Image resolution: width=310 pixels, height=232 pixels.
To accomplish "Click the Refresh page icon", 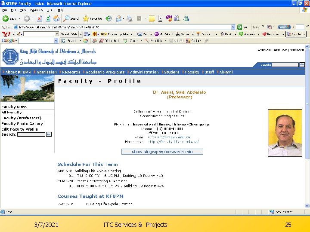I will [48, 18].
